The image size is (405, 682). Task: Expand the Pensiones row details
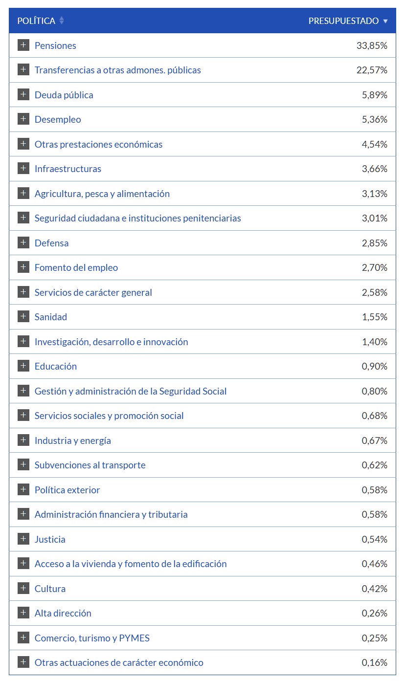[23, 45]
